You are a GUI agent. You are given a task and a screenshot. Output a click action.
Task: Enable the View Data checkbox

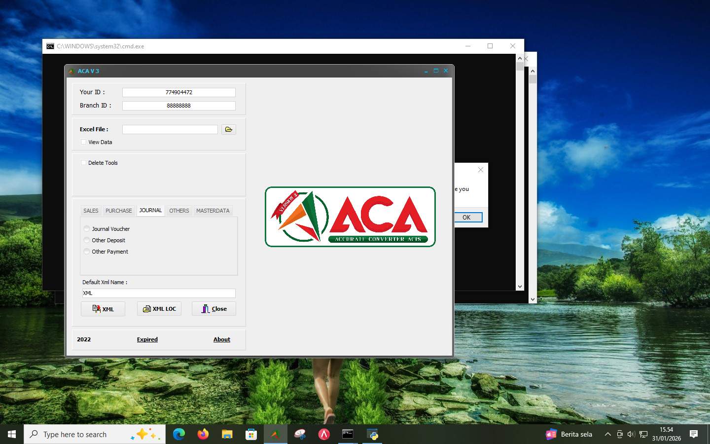click(x=83, y=142)
